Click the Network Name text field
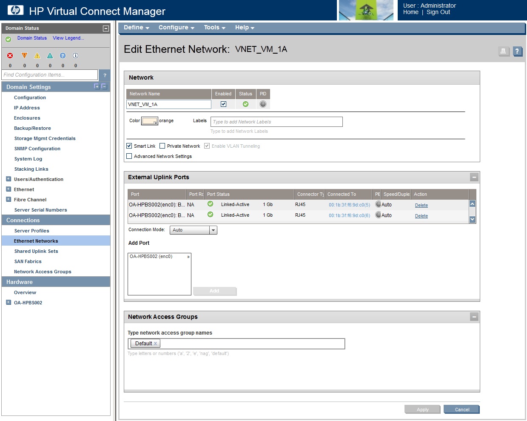 169,104
